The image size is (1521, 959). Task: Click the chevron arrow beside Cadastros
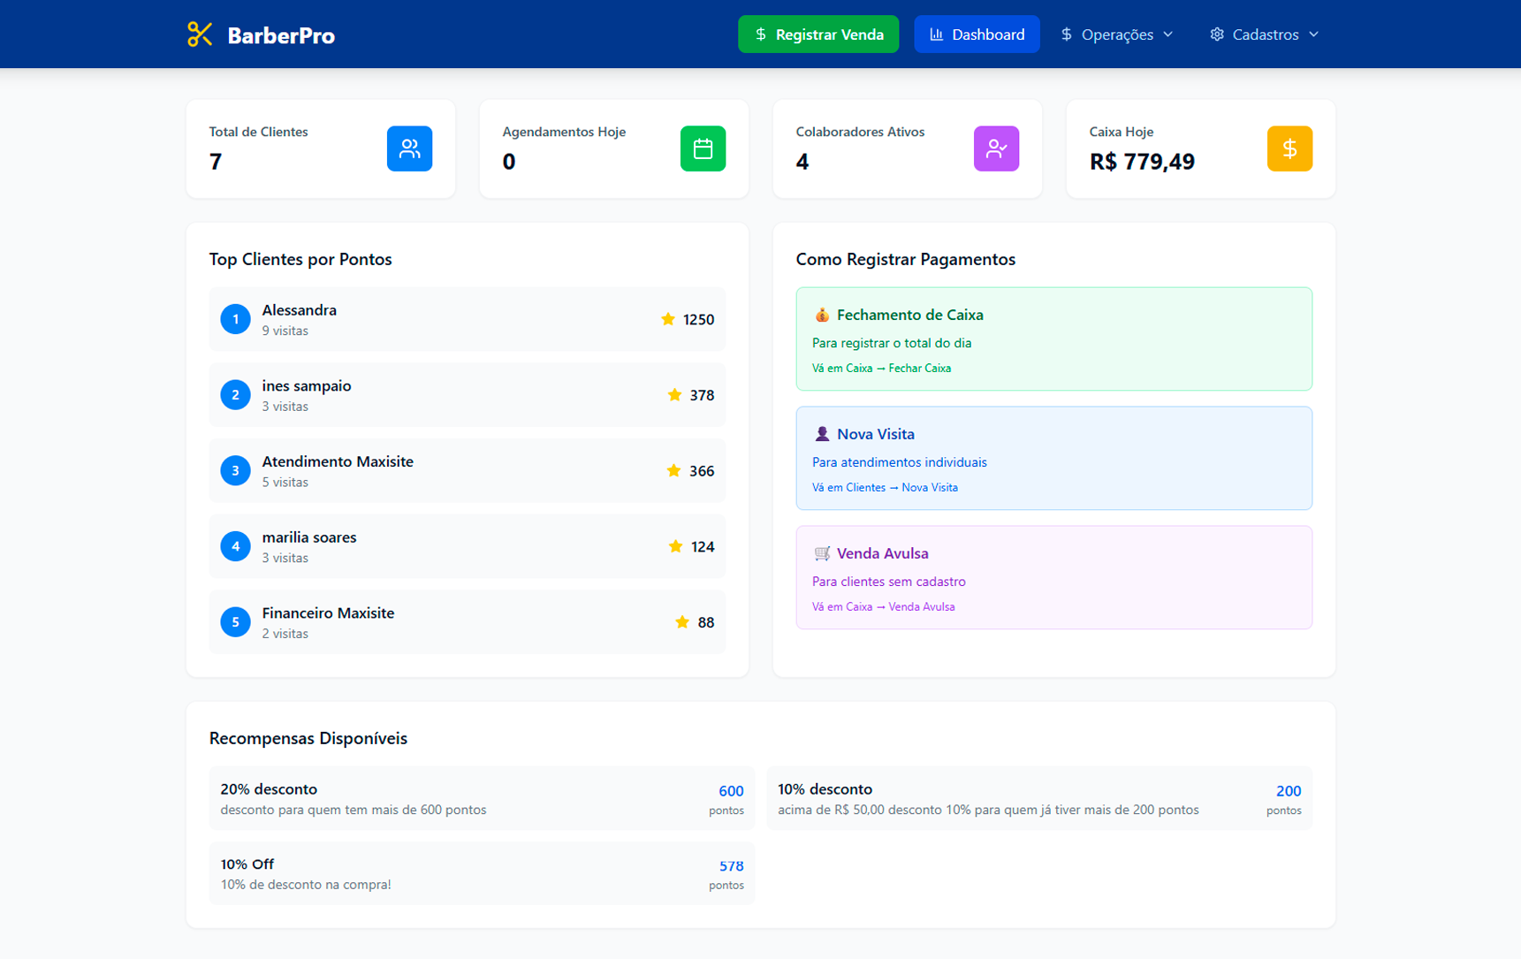click(x=1314, y=34)
